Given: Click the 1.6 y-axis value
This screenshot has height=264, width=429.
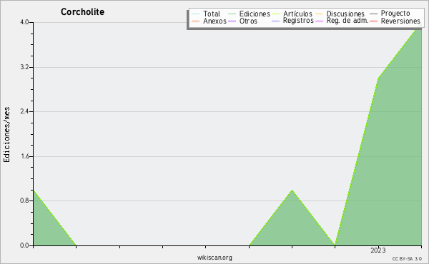Looking at the screenshot, I should tap(24, 156).
